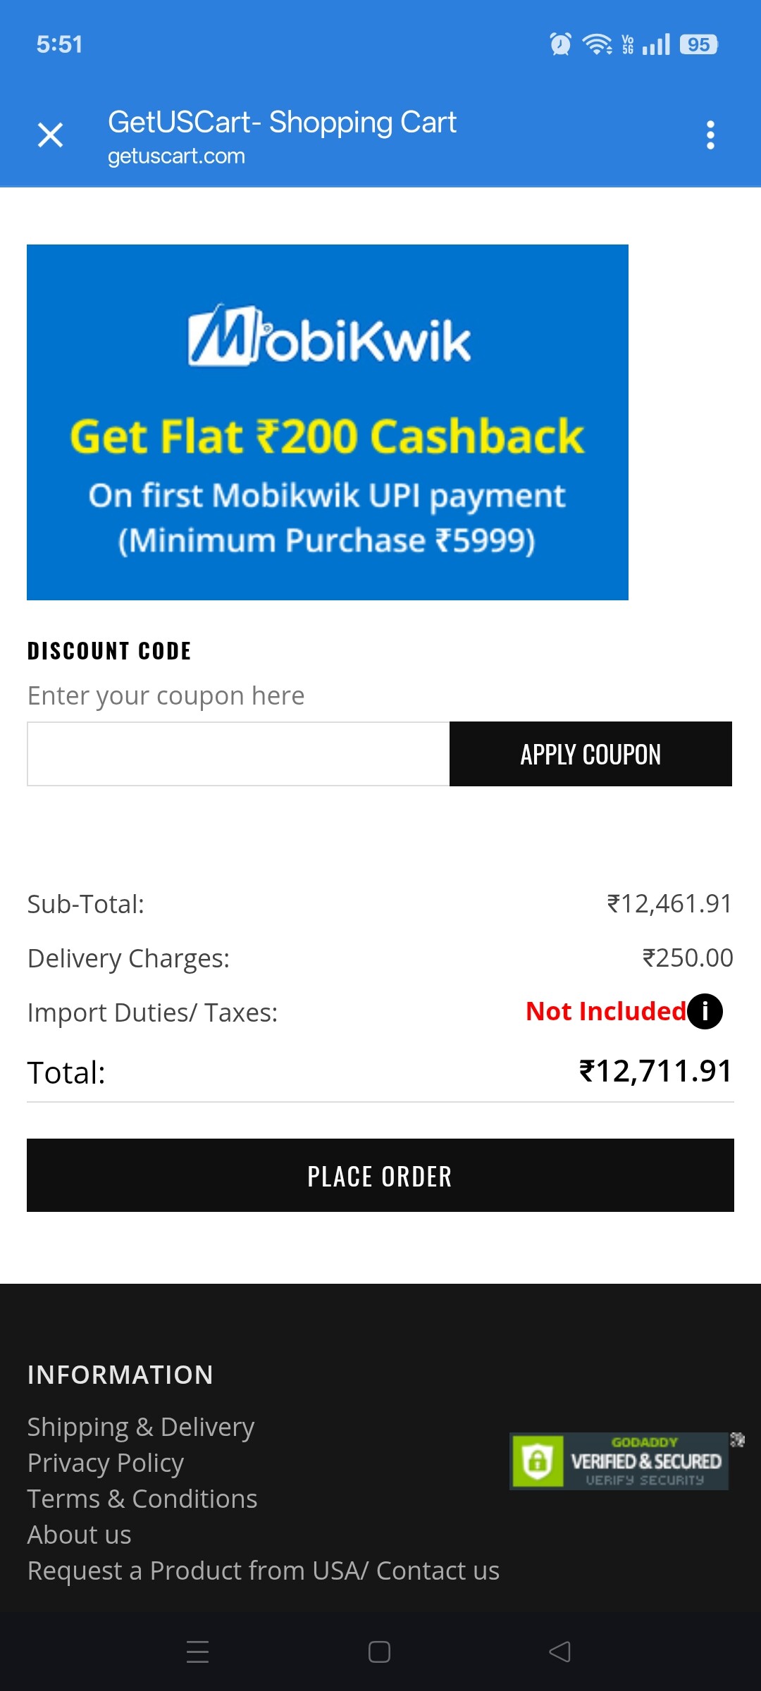
Task: Tap the Android recent apps button
Action: tap(198, 1652)
